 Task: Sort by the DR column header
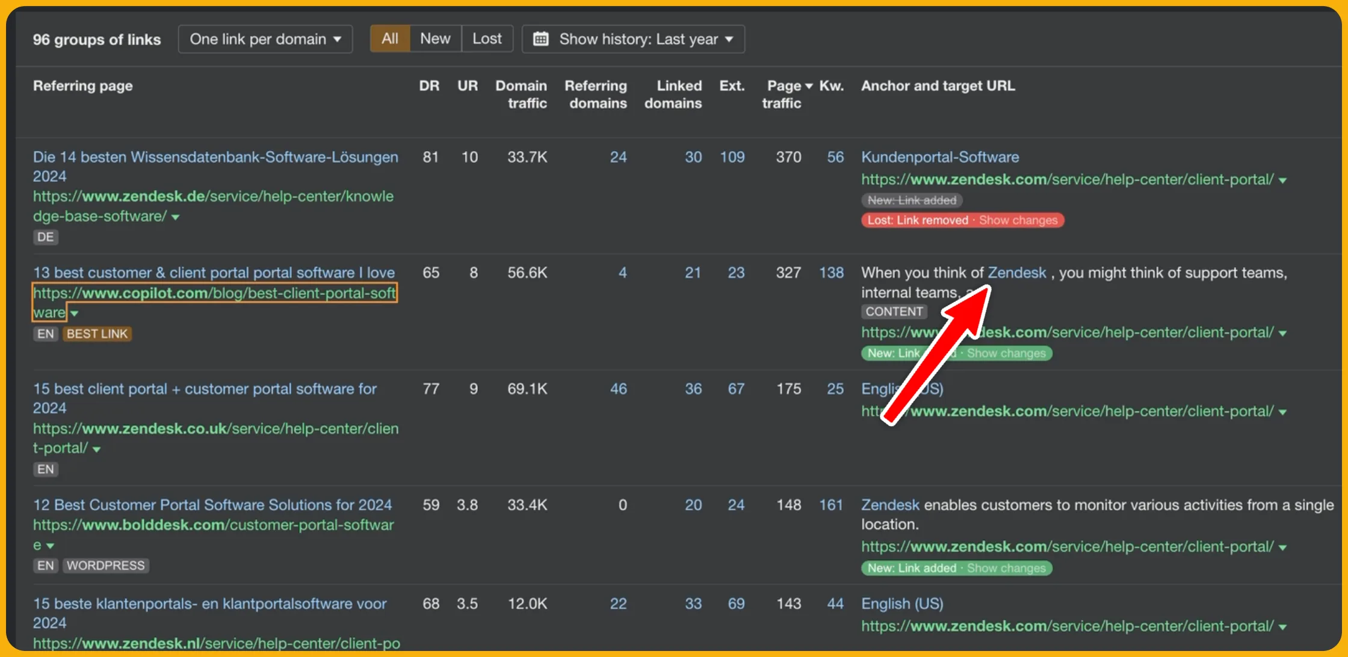[429, 86]
